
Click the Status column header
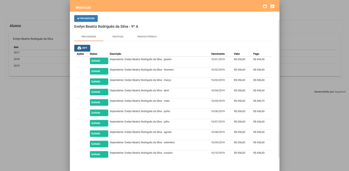pyautogui.click(x=93, y=54)
